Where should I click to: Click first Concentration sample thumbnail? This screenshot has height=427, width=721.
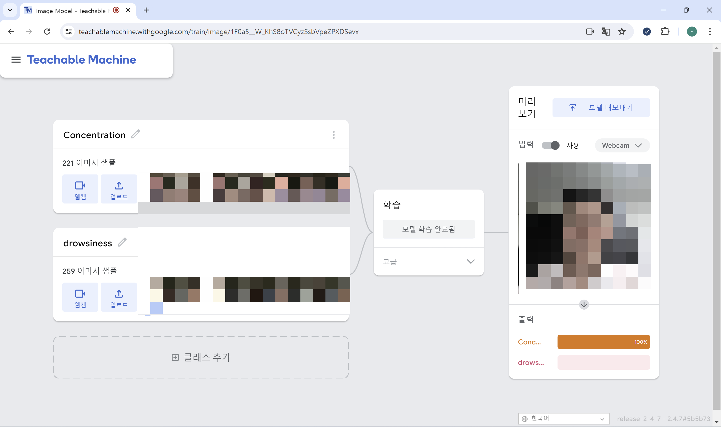tap(175, 187)
